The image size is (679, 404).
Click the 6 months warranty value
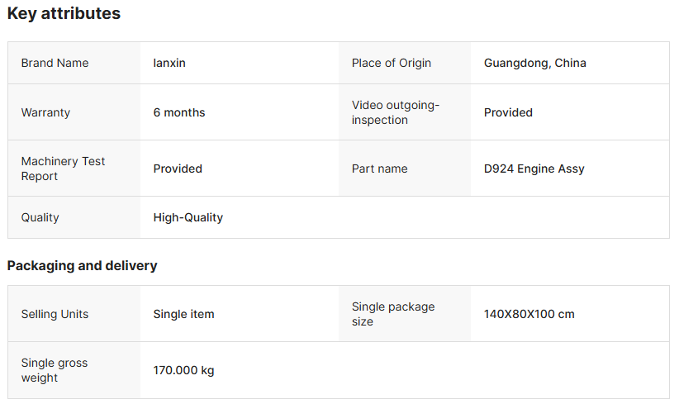(179, 112)
